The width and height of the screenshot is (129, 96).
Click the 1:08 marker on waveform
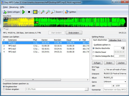pos(36,23)
